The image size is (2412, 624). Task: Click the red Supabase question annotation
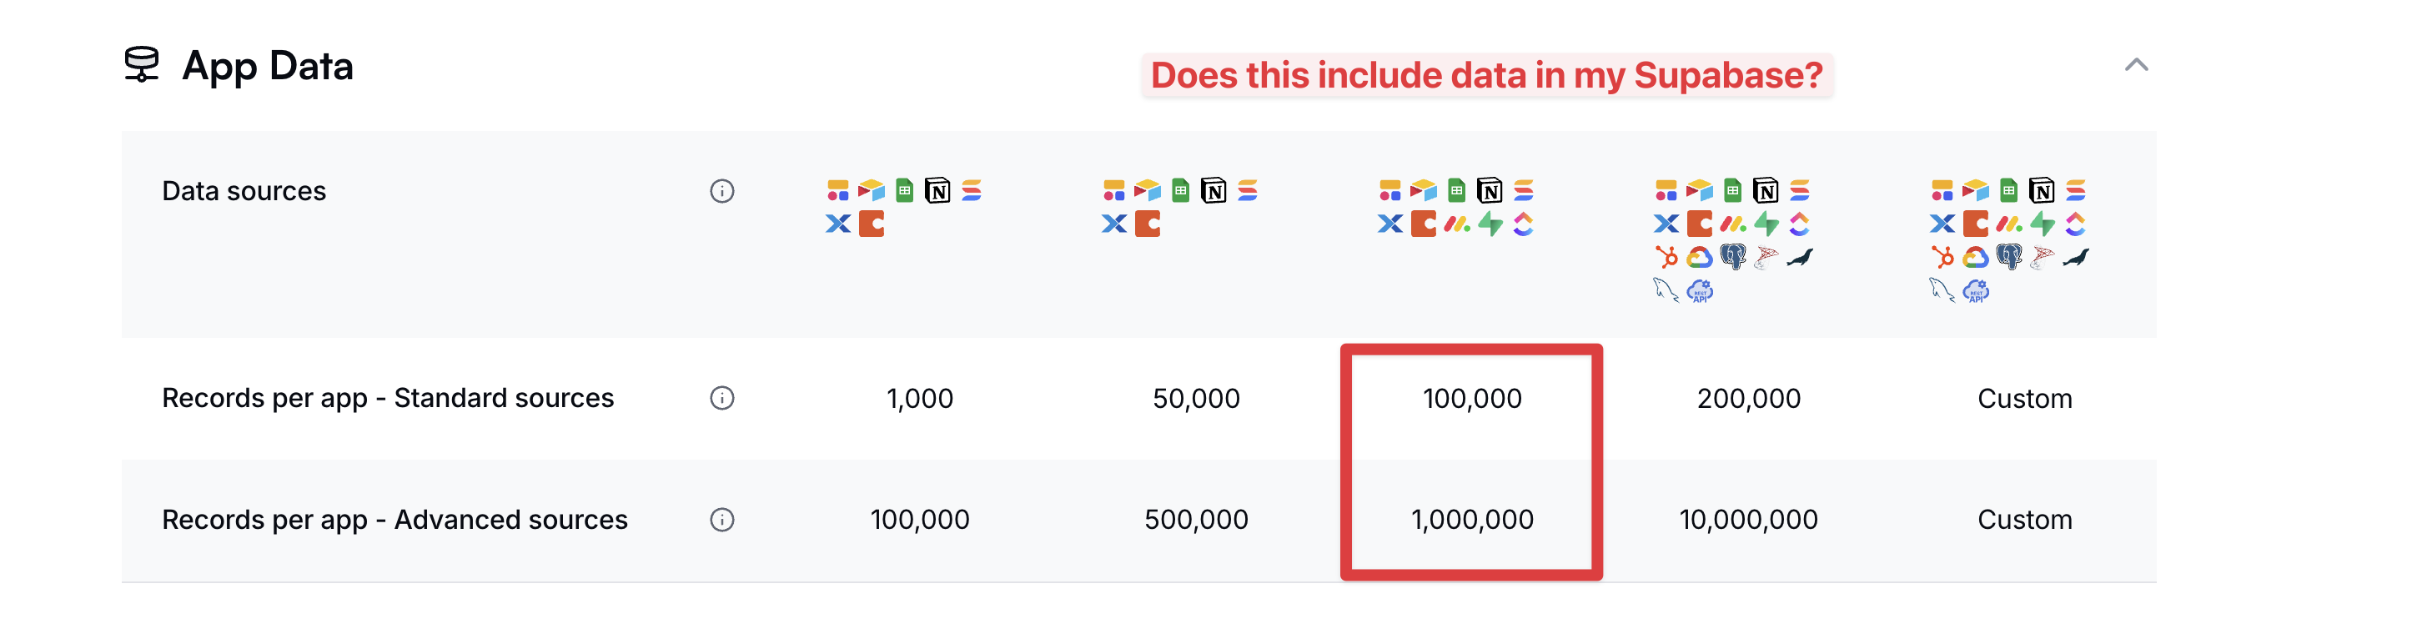tap(1486, 75)
